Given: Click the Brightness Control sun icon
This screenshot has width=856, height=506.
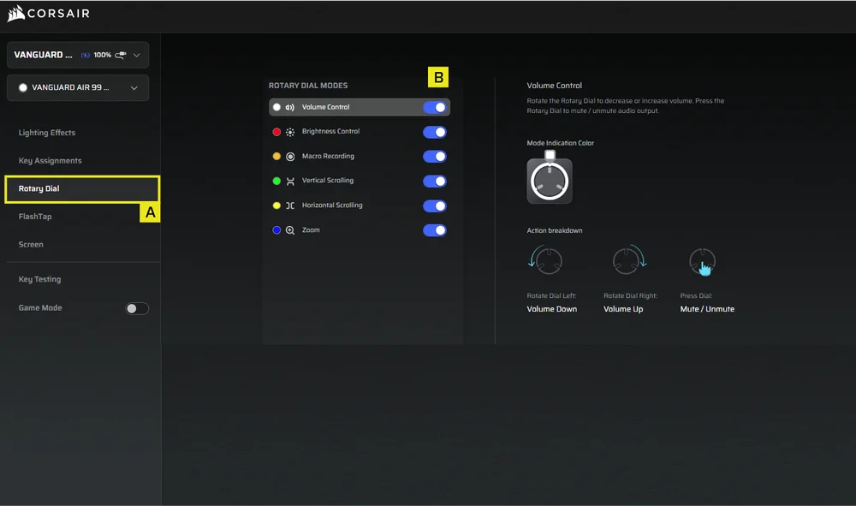Looking at the screenshot, I should (290, 132).
